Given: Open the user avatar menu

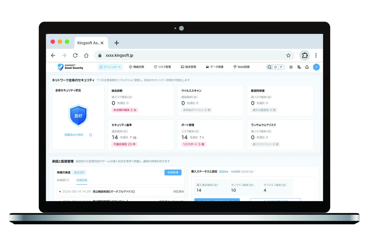Looking at the screenshot, I should pyautogui.click(x=316, y=67).
